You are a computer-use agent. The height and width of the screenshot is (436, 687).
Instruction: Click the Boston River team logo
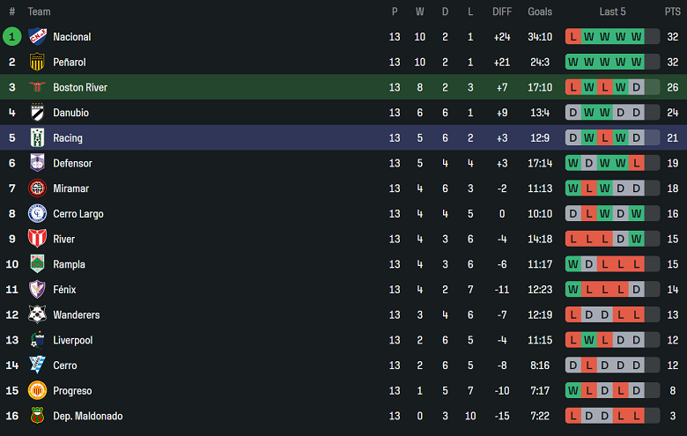37,87
